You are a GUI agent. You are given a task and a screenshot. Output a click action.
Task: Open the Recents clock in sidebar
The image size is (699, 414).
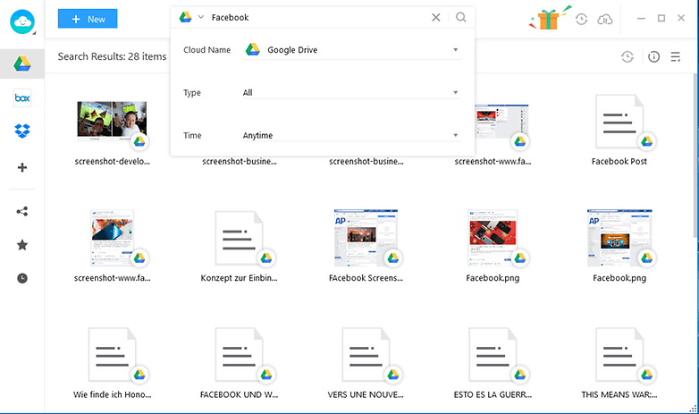[x=22, y=278]
